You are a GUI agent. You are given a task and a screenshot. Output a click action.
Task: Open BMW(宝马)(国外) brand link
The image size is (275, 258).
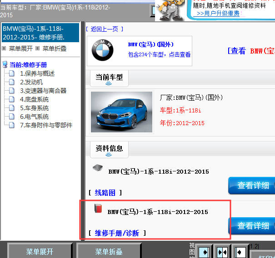pyautogui.click(x=151, y=44)
